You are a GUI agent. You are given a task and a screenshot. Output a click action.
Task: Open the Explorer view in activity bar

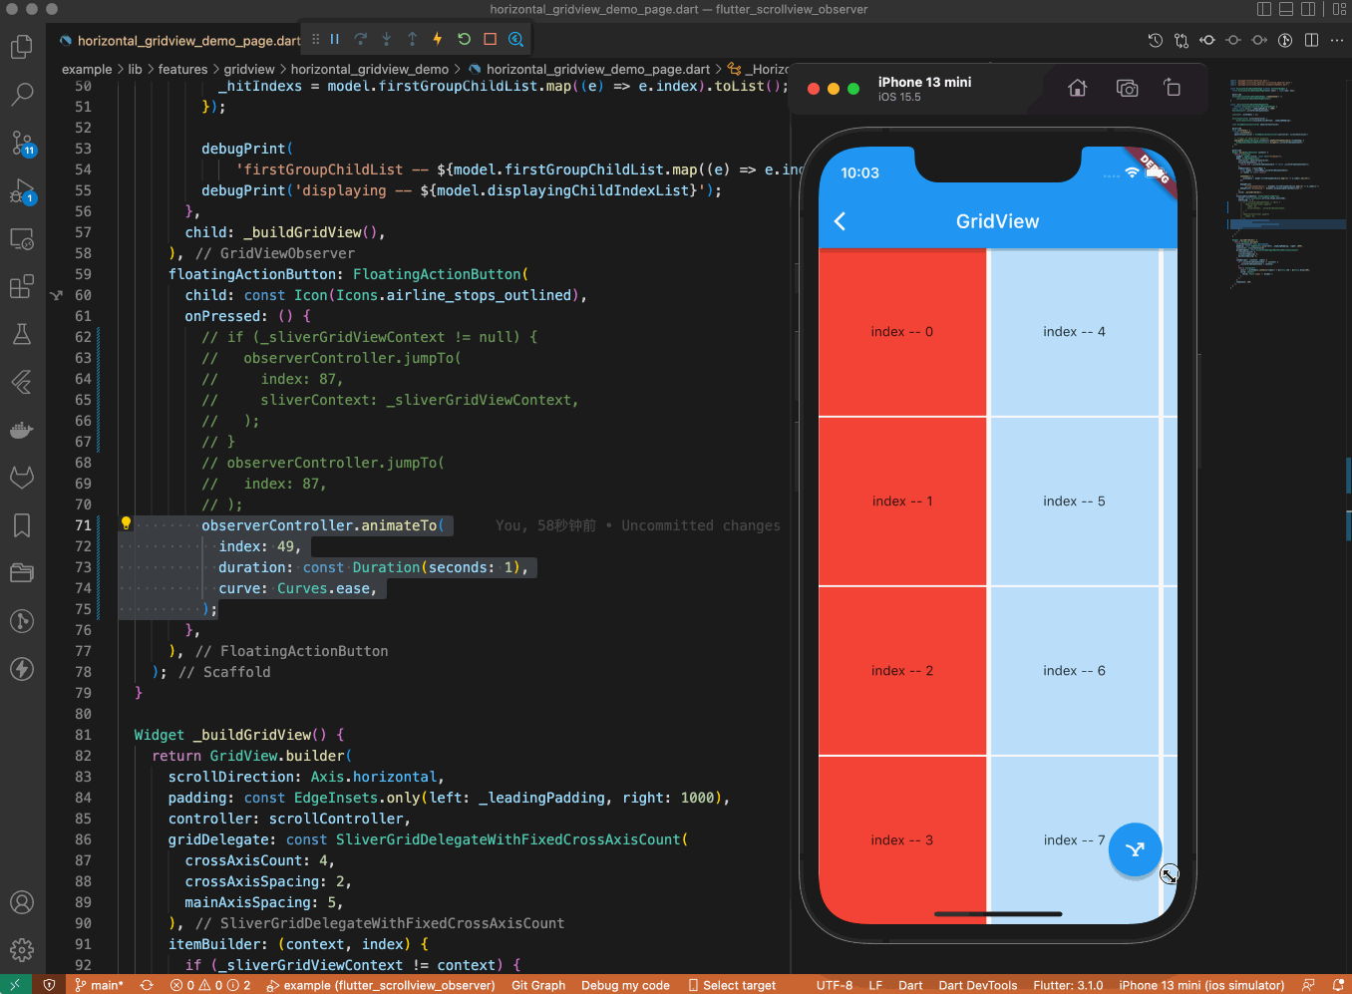tap(22, 47)
